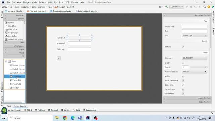Toggle the Cache Shape checkbox
This screenshot has height=121, width=215.
coord(183,85)
